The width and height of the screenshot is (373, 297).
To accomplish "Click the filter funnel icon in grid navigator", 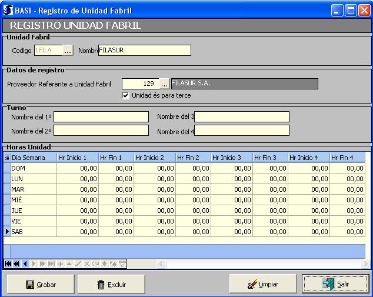I will coord(122,264).
